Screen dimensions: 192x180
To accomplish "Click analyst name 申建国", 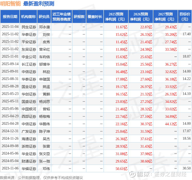I will click(45, 79).
